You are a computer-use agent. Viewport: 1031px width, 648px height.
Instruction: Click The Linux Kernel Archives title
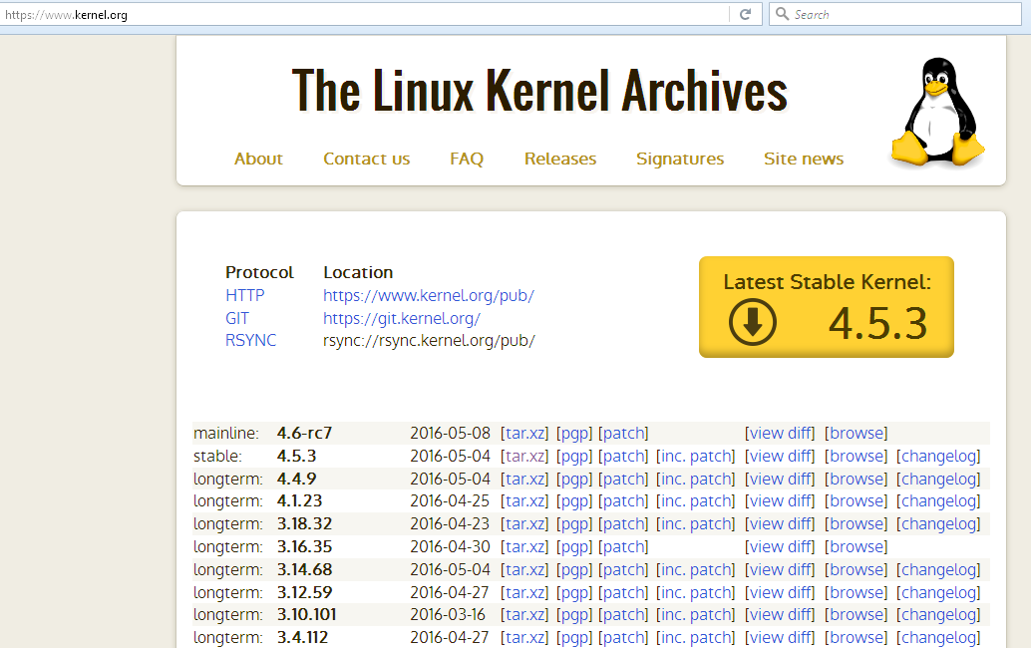539,90
